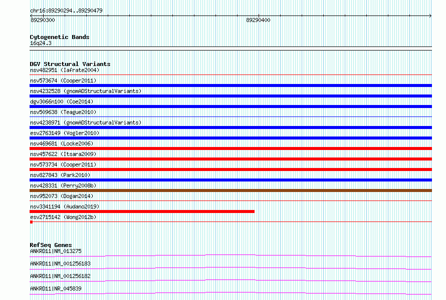Open variant esv2715142 (Wong2012b) label
Screen dimensions: 446x300
(63, 217)
